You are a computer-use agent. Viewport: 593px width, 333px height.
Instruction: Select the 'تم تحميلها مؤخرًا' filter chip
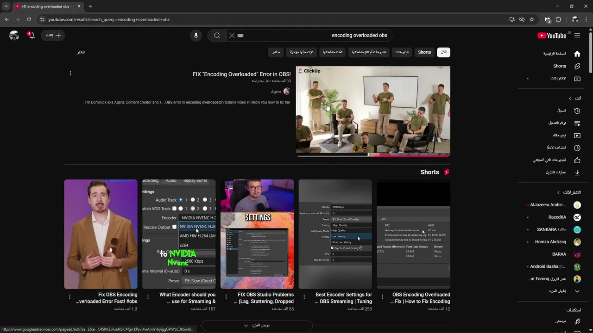click(x=302, y=52)
